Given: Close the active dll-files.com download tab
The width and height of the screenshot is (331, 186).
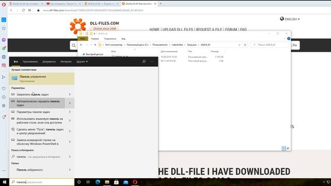Looking at the screenshot, I should tap(155, 4).
